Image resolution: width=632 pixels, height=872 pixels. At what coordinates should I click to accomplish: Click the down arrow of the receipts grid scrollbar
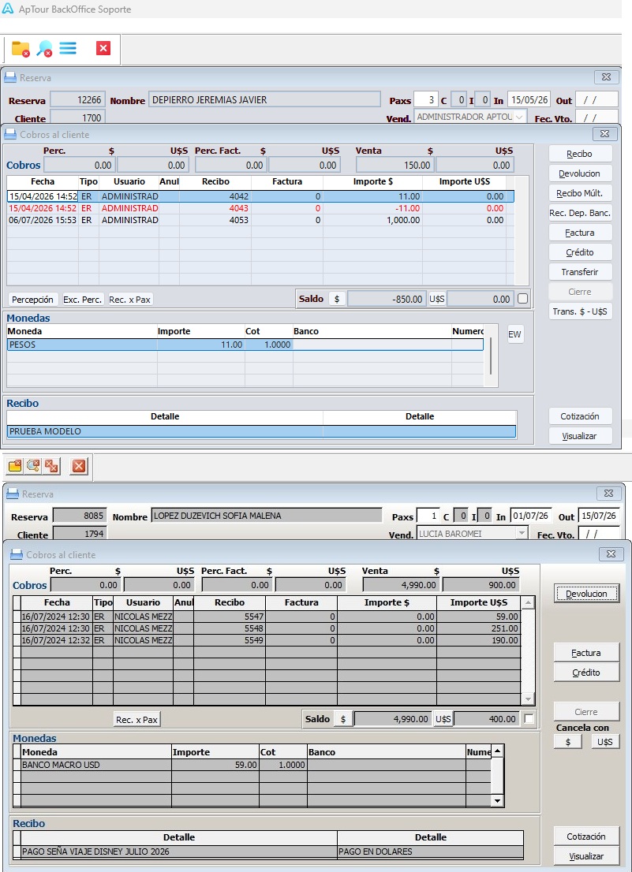click(x=529, y=699)
